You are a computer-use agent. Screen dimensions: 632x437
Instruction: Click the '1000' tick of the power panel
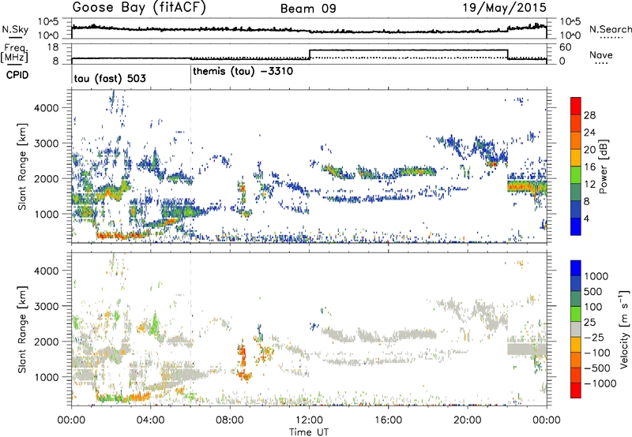coord(46,214)
